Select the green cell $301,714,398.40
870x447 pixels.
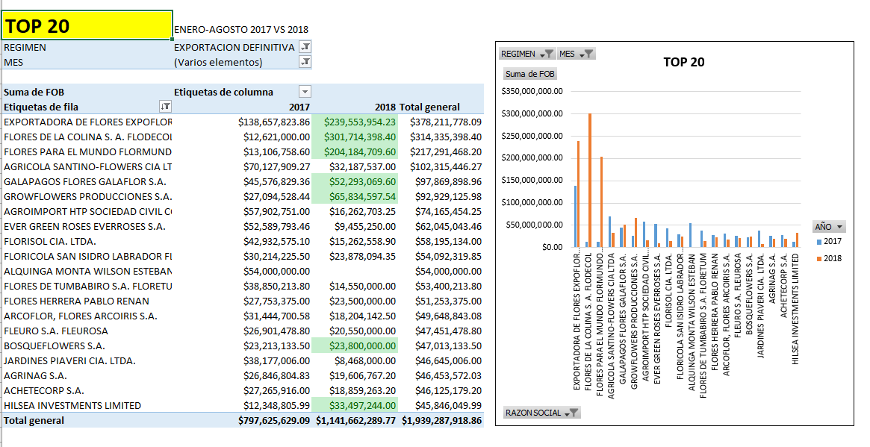click(x=355, y=137)
